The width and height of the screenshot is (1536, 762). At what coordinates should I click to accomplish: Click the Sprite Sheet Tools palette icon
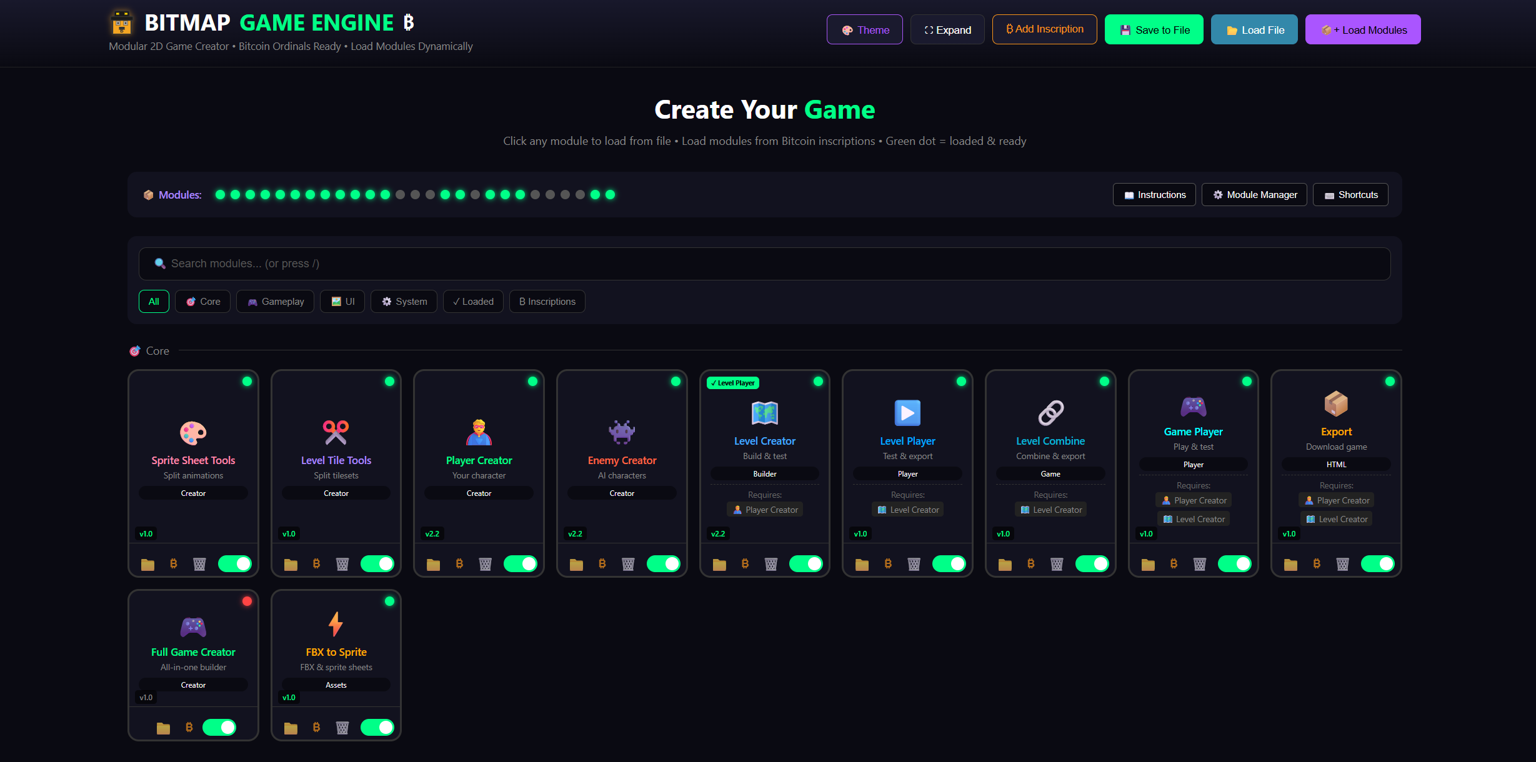pyautogui.click(x=193, y=432)
